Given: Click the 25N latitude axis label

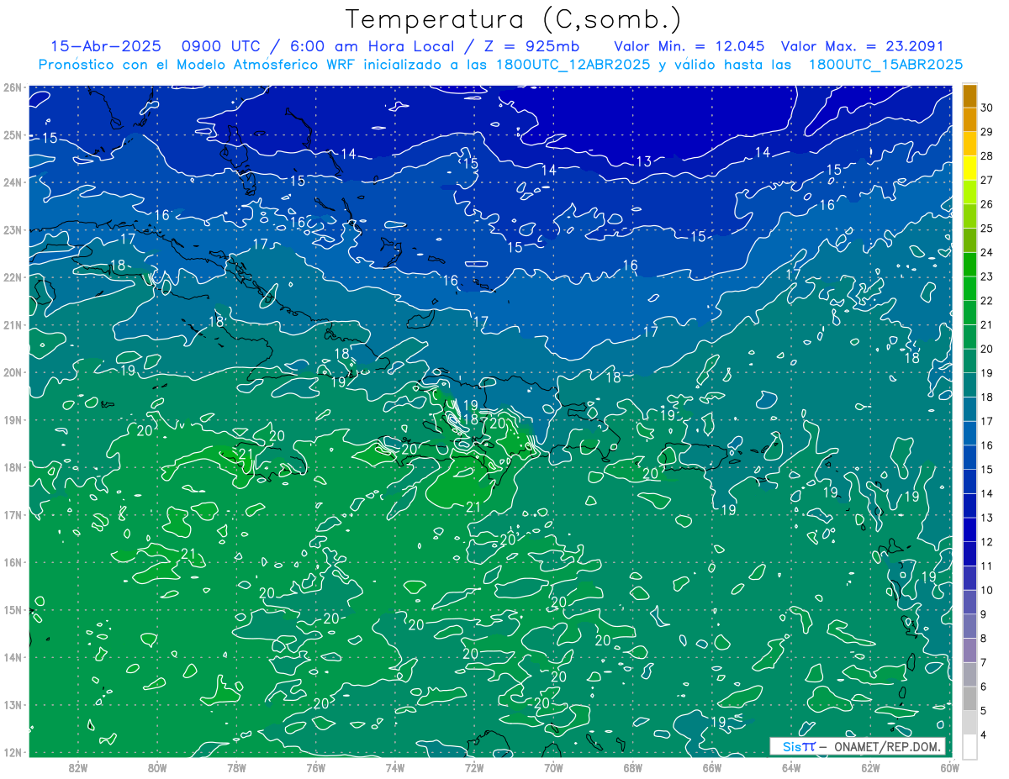Looking at the screenshot, I should tap(13, 134).
